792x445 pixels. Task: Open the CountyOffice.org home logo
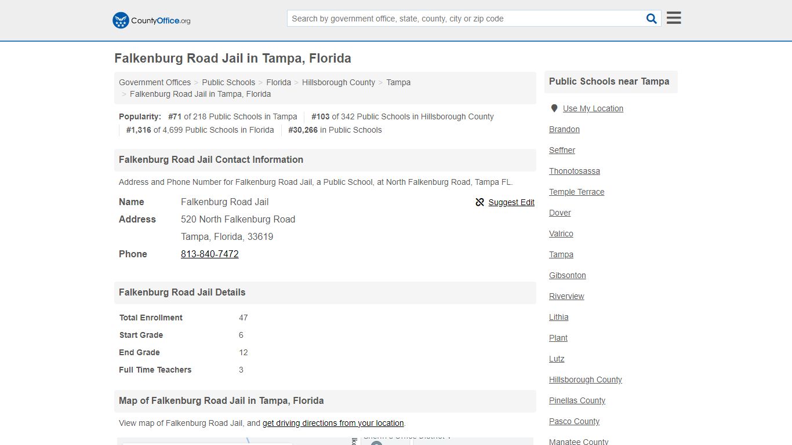click(151, 20)
